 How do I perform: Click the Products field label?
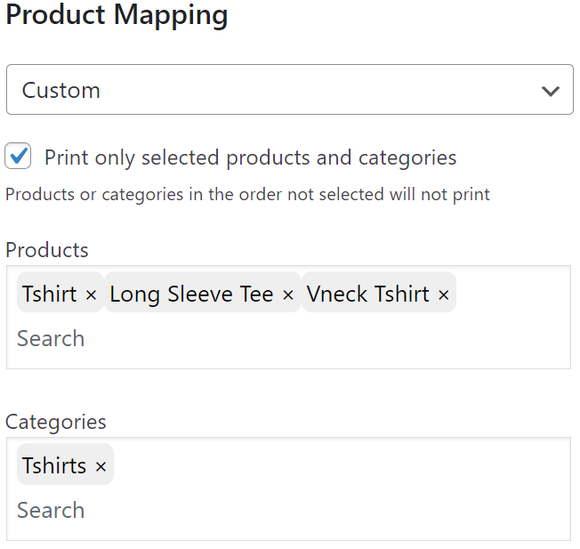coord(47,250)
